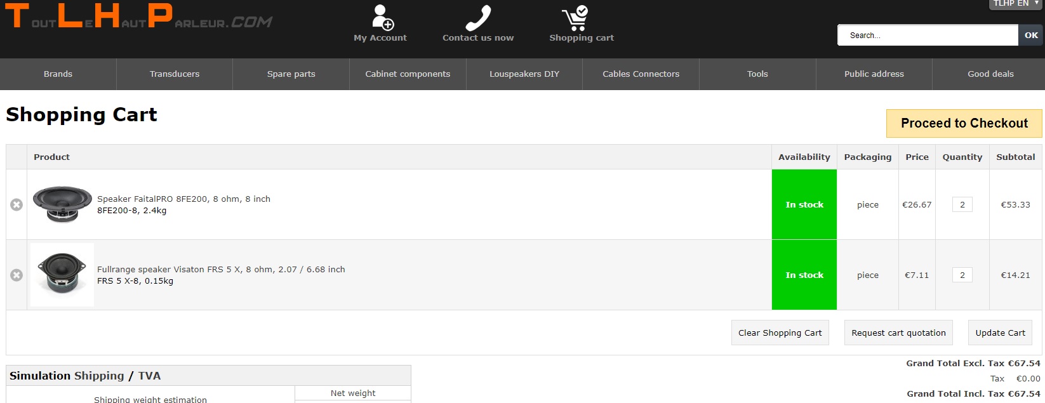
Task: Click Grand Total Excl. Tax €67.54
Action: click(973, 363)
